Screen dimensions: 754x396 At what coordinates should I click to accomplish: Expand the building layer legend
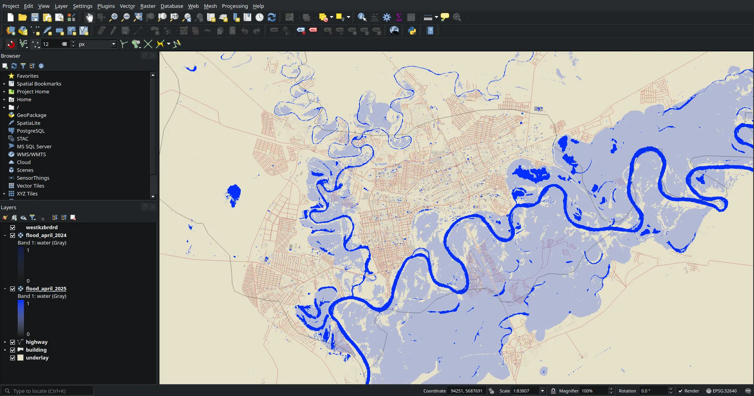tap(5, 350)
